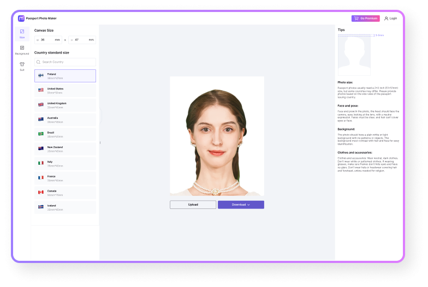Choose the Italy size preset
Image resolution: width=428 pixels, height=287 pixels.
(65, 163)
